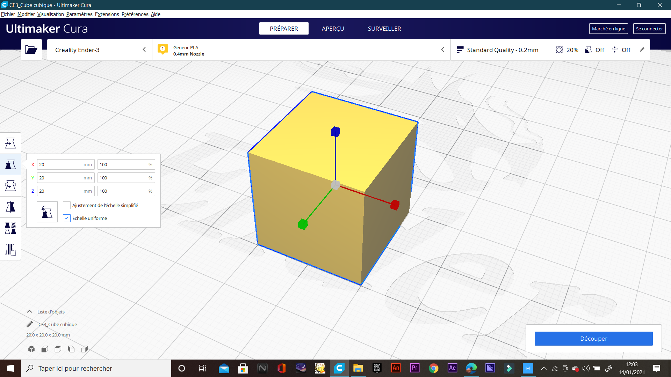Click the Se connecter button

point(649,29)
